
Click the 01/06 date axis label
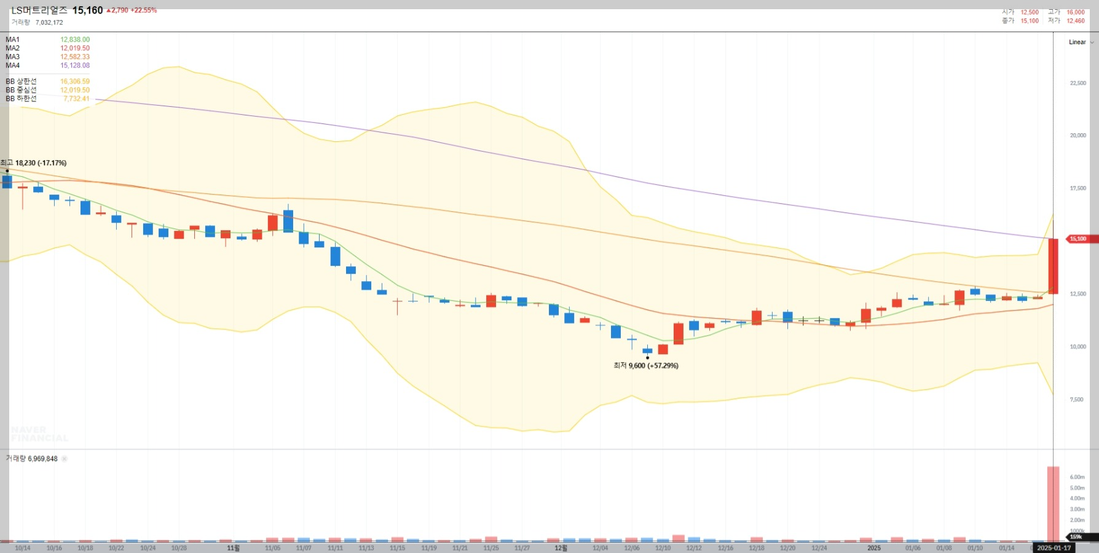(913, 548)
